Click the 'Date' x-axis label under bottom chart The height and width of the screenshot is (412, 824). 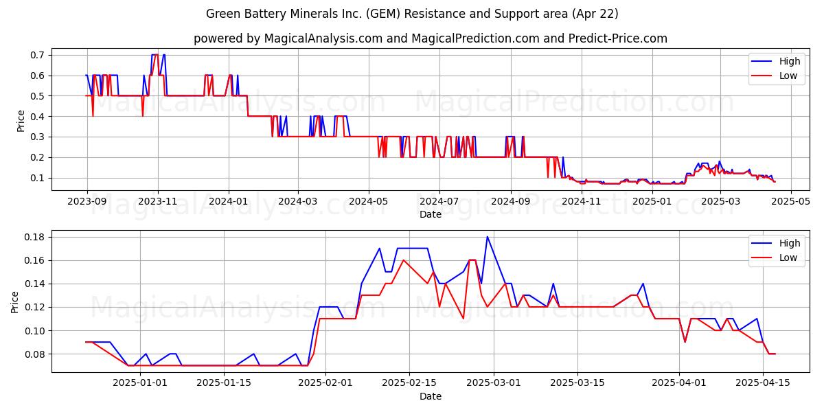point(431,396)
